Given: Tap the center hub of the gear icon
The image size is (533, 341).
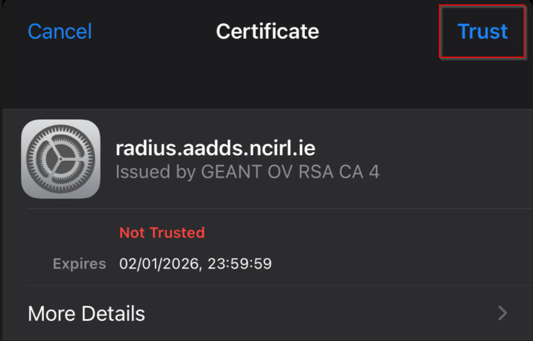Looking at the screenshot, I should [x=61, y=158].
